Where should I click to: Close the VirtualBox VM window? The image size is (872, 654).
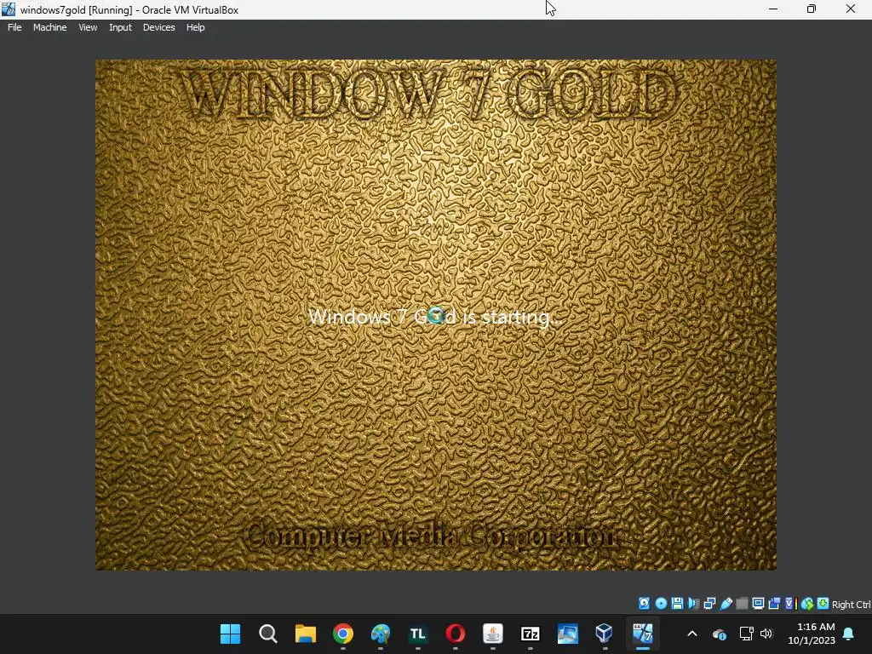click(x=851, y=9)
